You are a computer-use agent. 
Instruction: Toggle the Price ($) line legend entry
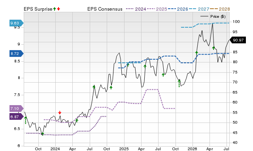pos(213,17)
